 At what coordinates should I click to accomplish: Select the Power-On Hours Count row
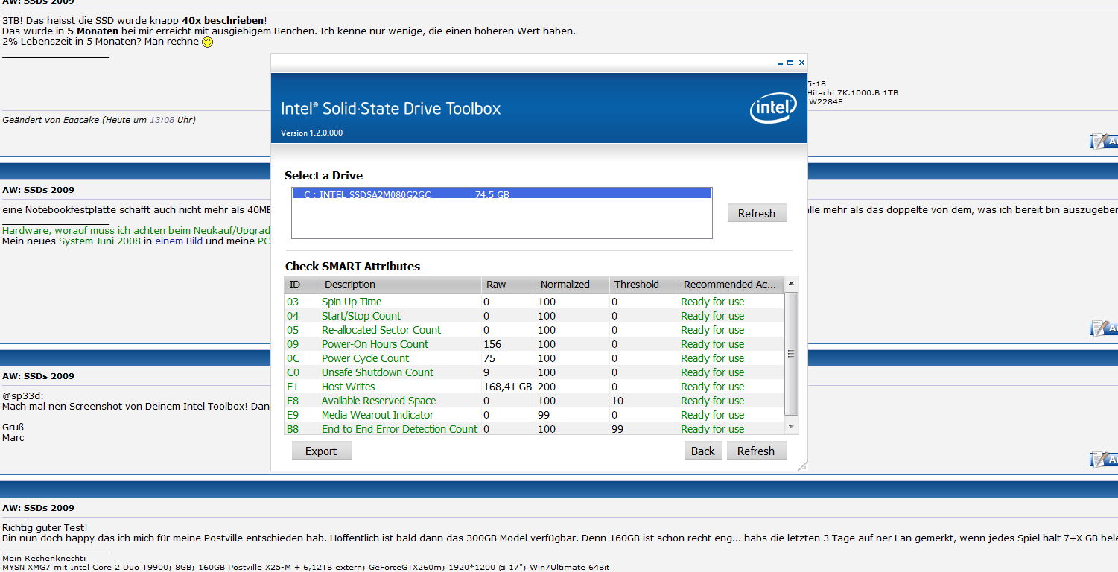click(x=534, y=344)
